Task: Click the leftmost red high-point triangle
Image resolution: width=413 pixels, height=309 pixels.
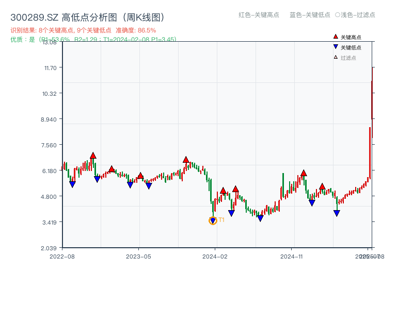Action: (x=93, y=156)
